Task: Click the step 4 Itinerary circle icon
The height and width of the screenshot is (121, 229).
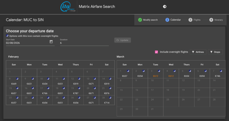Action: click(x=211, y=20)
